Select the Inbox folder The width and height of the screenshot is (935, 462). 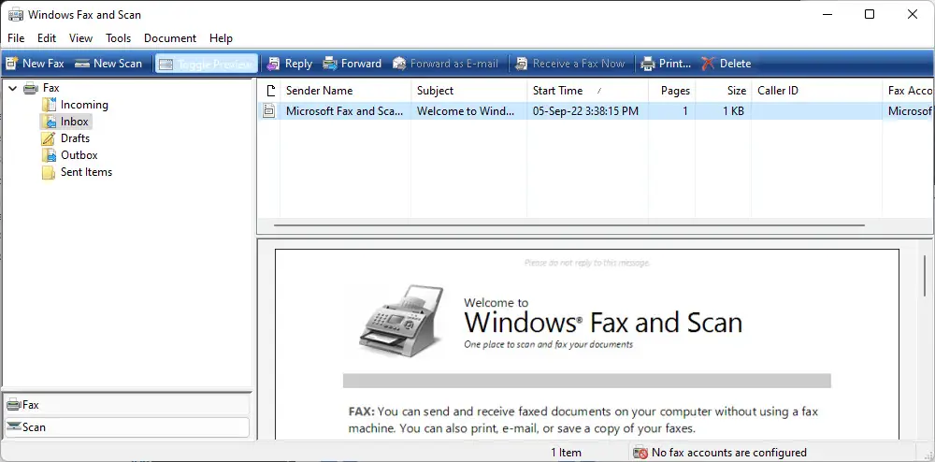point(75,122)
